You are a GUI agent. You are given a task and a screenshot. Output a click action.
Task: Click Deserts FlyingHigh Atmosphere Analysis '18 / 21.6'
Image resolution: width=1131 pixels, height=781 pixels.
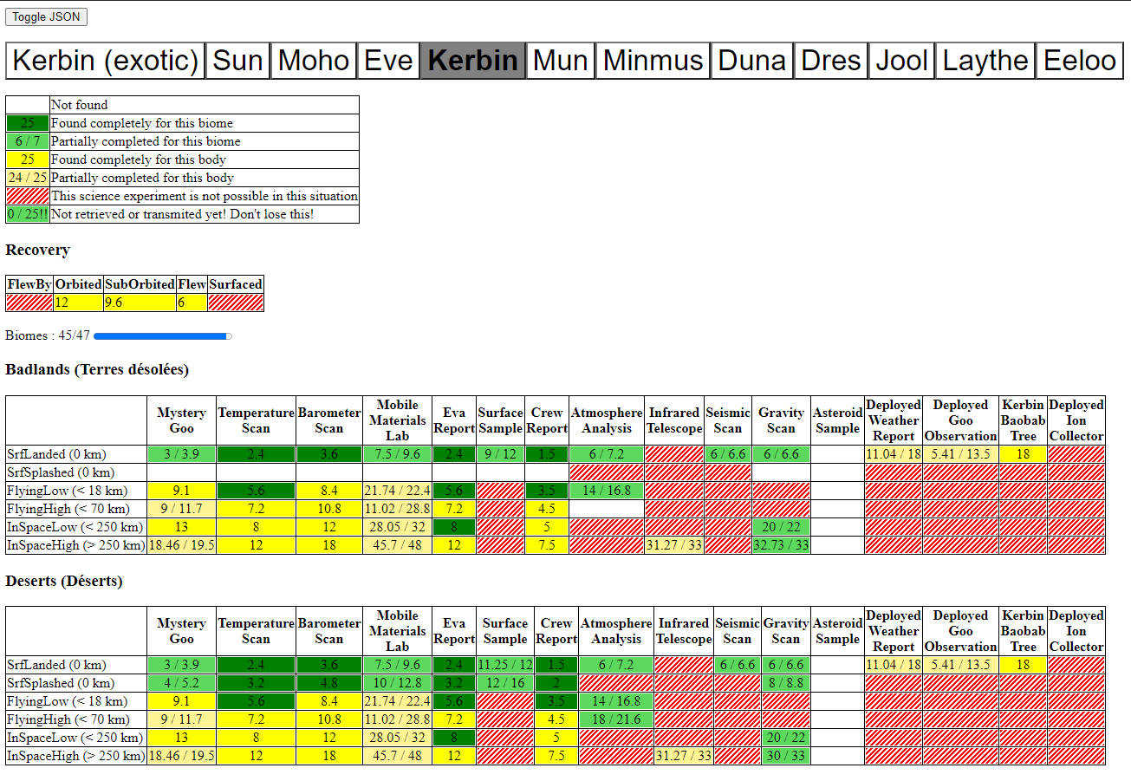[x=616, y=719]
